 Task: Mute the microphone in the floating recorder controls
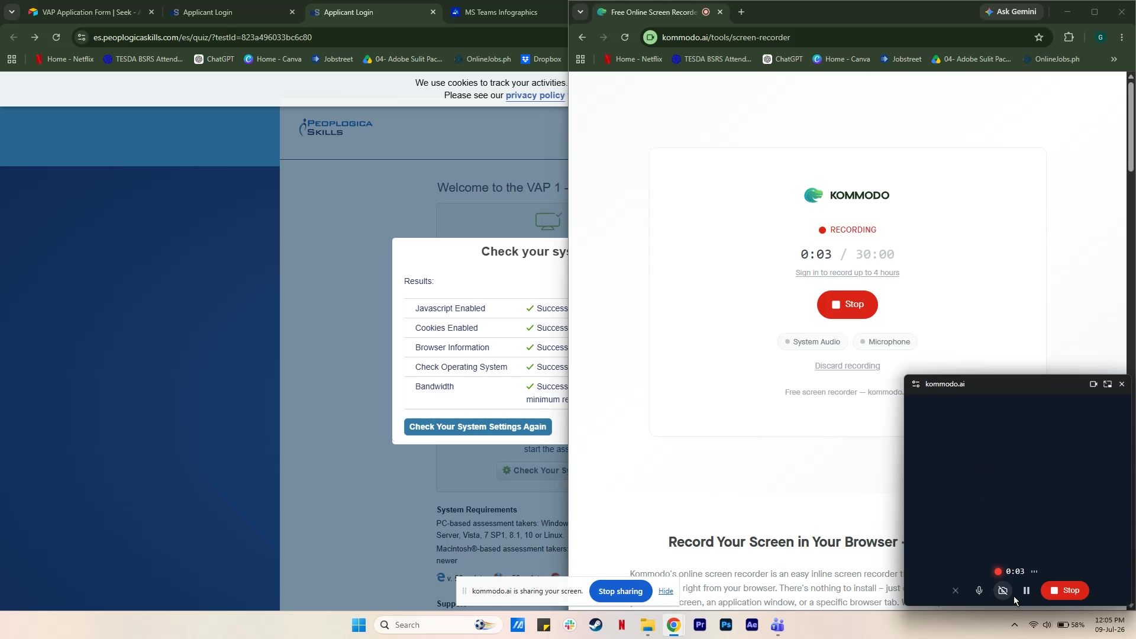(x=979, y=590)
